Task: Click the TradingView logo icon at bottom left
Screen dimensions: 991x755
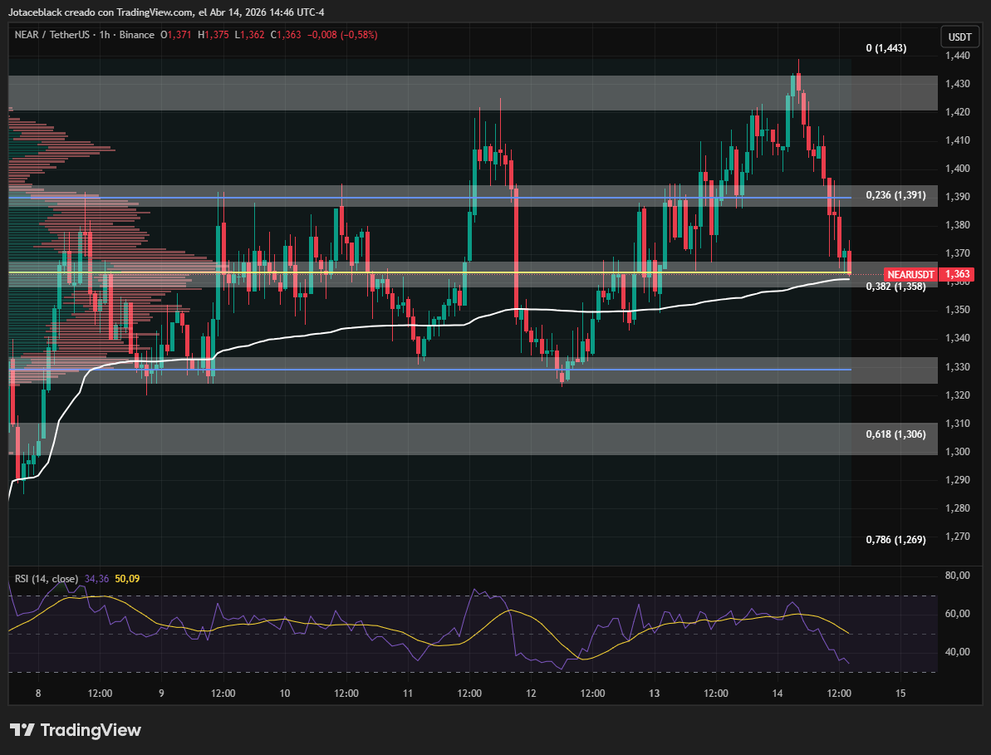Action: pos(22,730)
